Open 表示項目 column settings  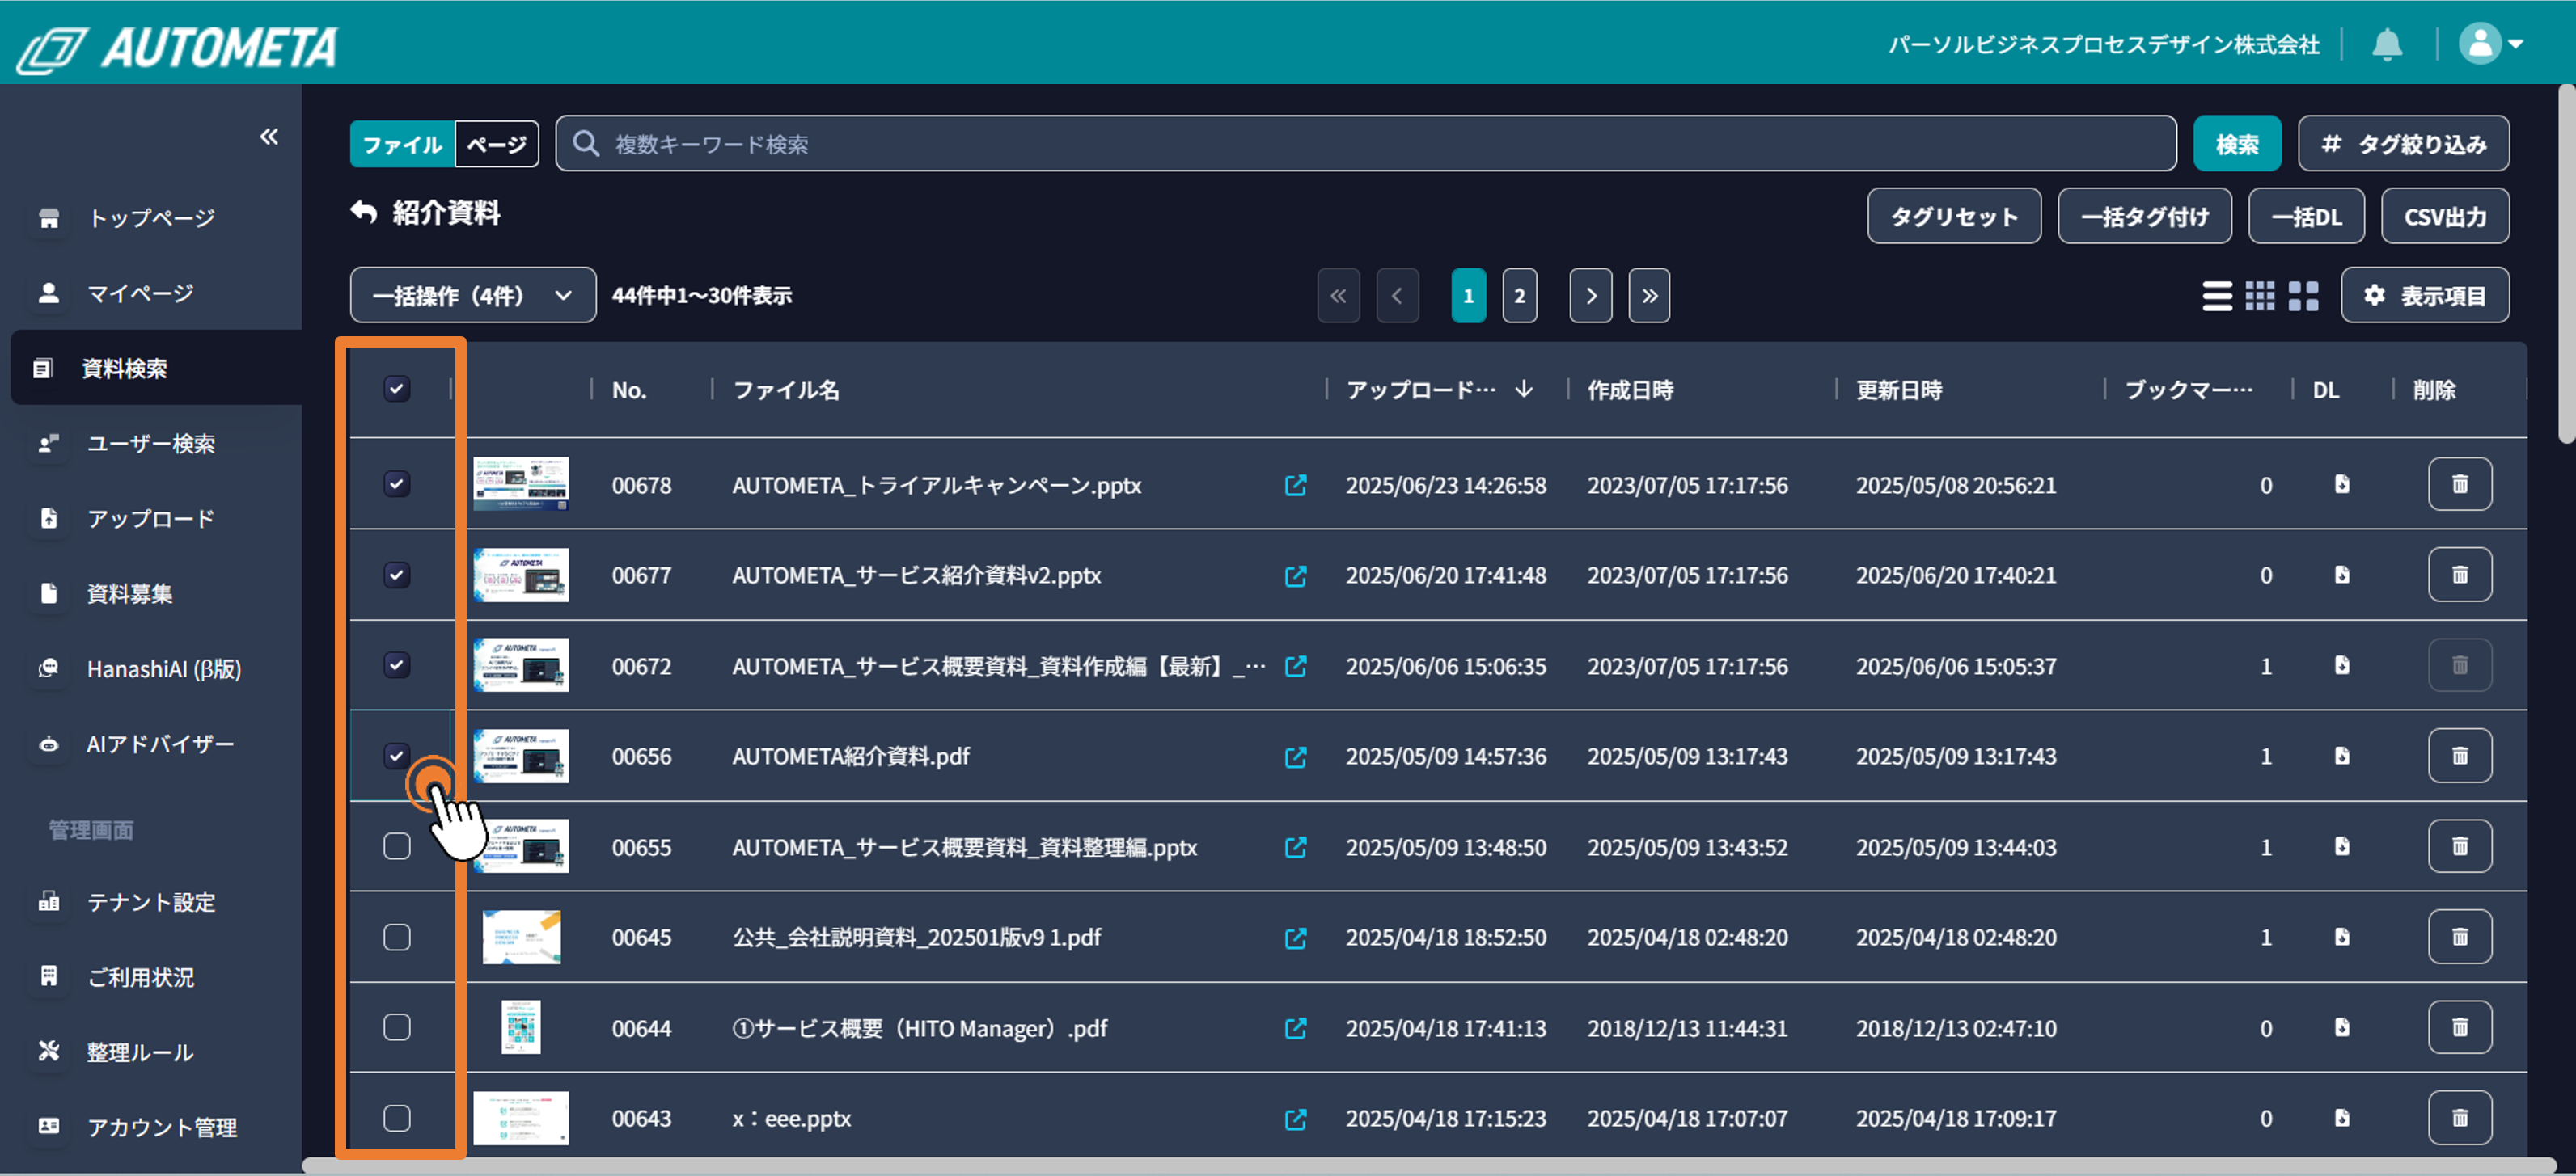tap(2424, 296)
